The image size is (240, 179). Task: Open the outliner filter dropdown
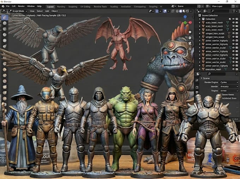(235, 11)
